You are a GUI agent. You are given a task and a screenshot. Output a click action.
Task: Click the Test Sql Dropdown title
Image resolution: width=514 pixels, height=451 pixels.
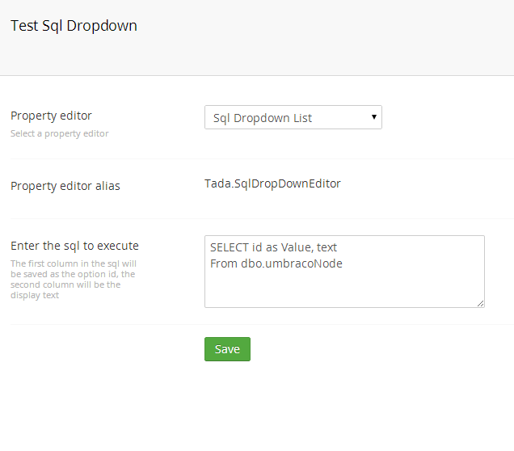74,26
